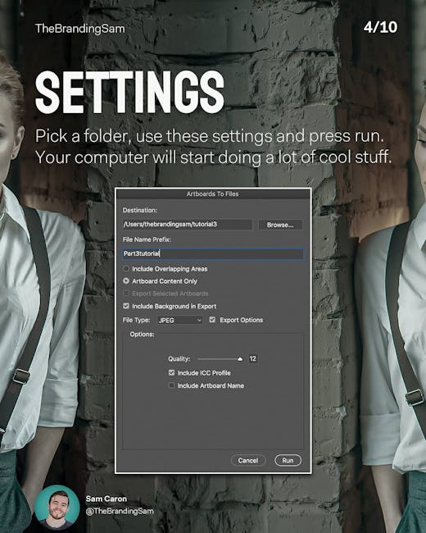The image size is (426, 533).
Task: Uncheck Include ICC Profile
Action: point(171,372)
